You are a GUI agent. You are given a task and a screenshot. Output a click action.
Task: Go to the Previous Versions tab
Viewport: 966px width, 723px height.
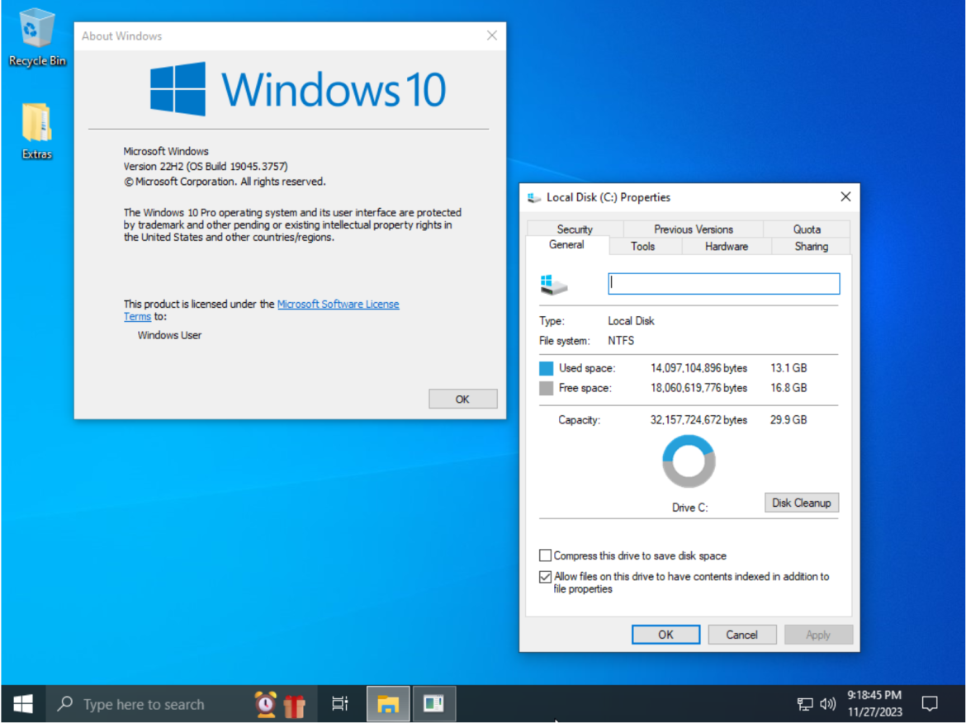[694, 229]
